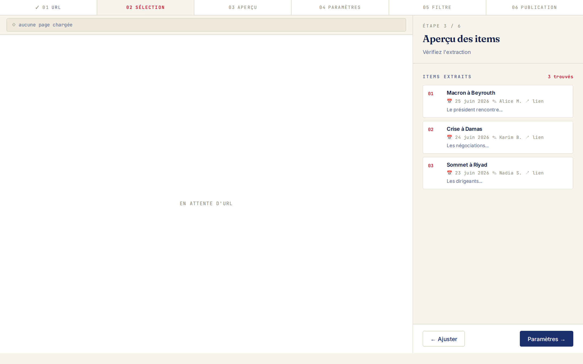The width and height of the screenshot is (583, 364).
Task: Switch to the 04 Paramètres step tab
Action: click(340, 8)
